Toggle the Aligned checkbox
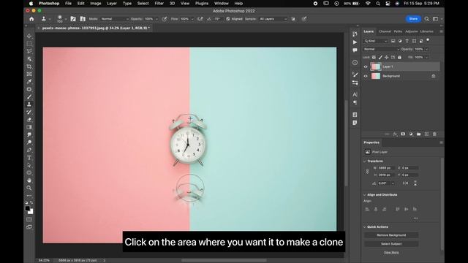 point(228,19)
